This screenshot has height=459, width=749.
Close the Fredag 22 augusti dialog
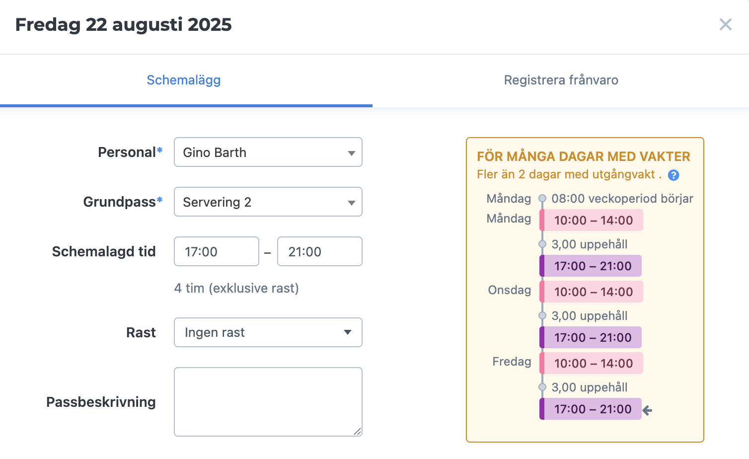(x=725, y=24)
